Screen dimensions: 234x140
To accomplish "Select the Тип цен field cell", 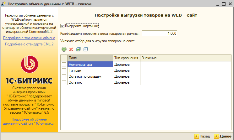I will 90,70.
